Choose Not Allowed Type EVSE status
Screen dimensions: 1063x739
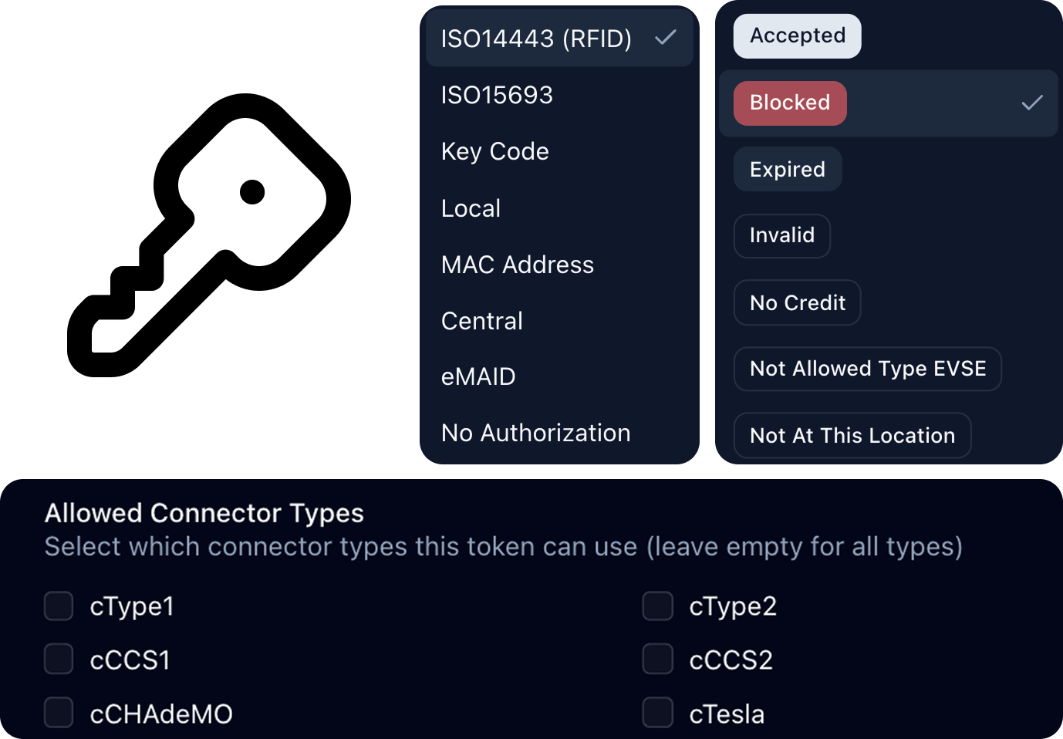click(867, 369)
